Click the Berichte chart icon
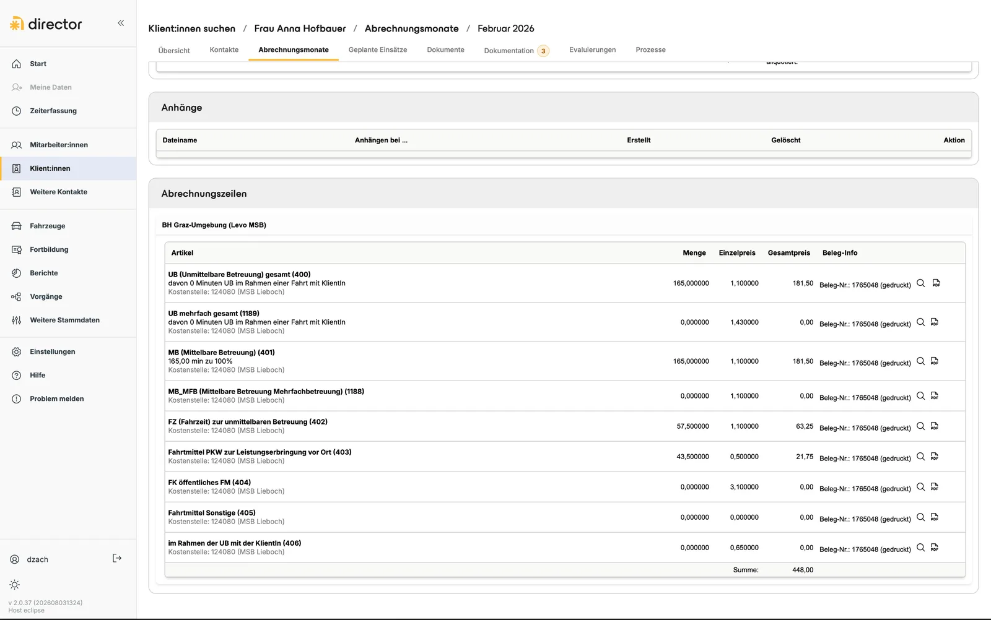Viewport: 991px width, 620px height. point(17,273)
